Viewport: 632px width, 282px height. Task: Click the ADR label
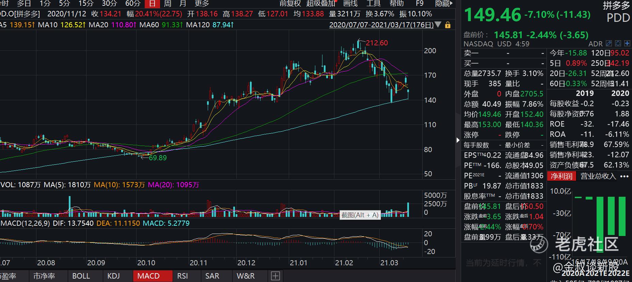(x=596, y=44)
